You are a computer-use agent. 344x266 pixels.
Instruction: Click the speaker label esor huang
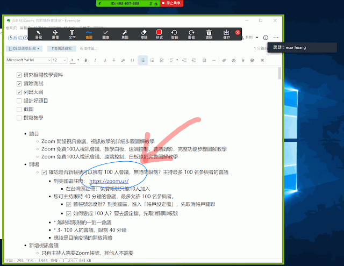point(296,47)
